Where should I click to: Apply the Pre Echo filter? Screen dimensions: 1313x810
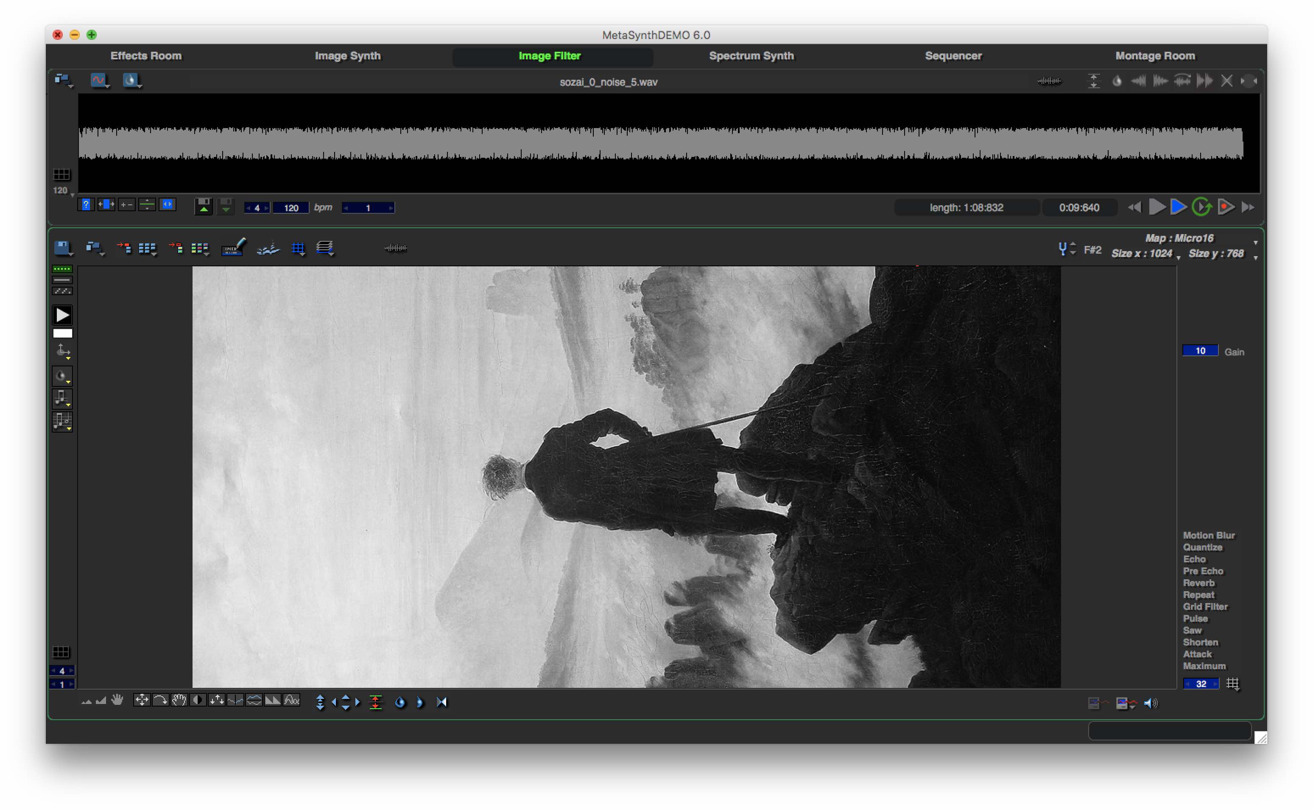pos(1203,571)
